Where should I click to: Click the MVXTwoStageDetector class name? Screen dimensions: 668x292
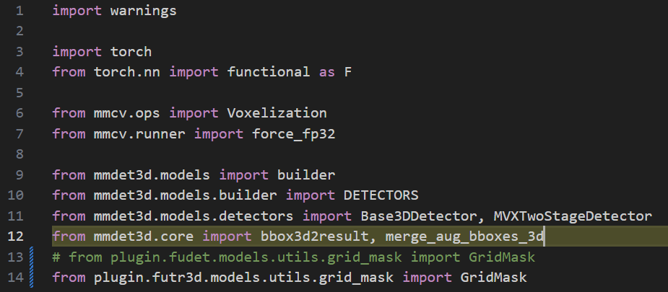[x=573, y=216]
